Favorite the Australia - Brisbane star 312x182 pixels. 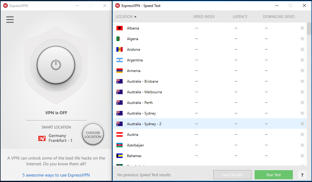(302, 81)
